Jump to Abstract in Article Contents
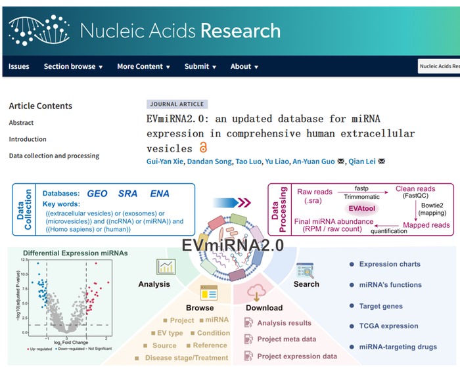The width and height of the screenshot is (460, 367). pos(21,123)
